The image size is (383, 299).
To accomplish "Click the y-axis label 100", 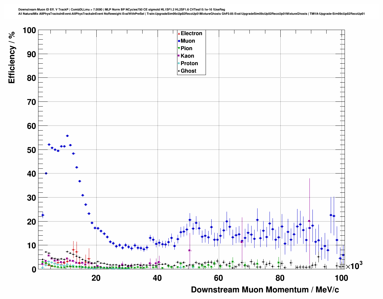I will click(x=29, y=30).
